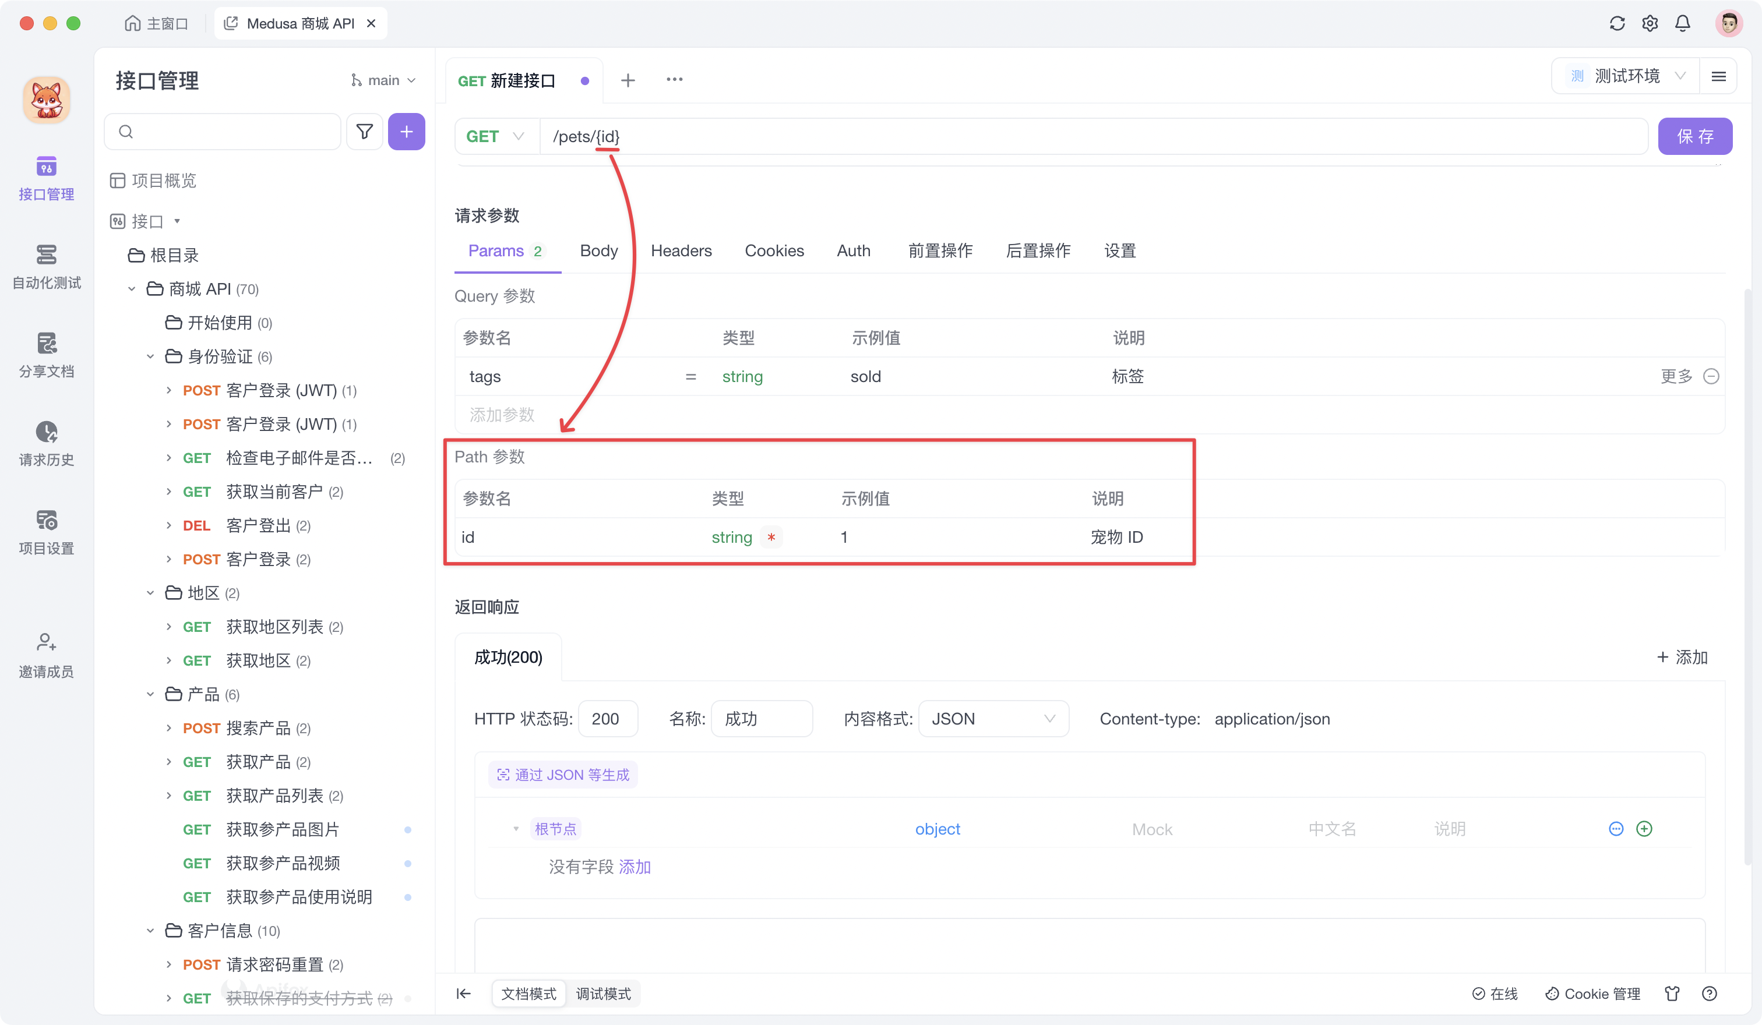The width and height of the screenshot is (1762, 1025).
Task: Expand the 开始使用 folder
Action: pyautogui.click(x=219, y=323)
